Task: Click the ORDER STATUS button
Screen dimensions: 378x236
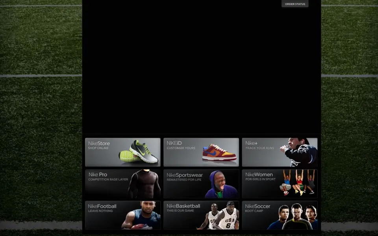Action: pyautogui.click(x=295, y=4)
